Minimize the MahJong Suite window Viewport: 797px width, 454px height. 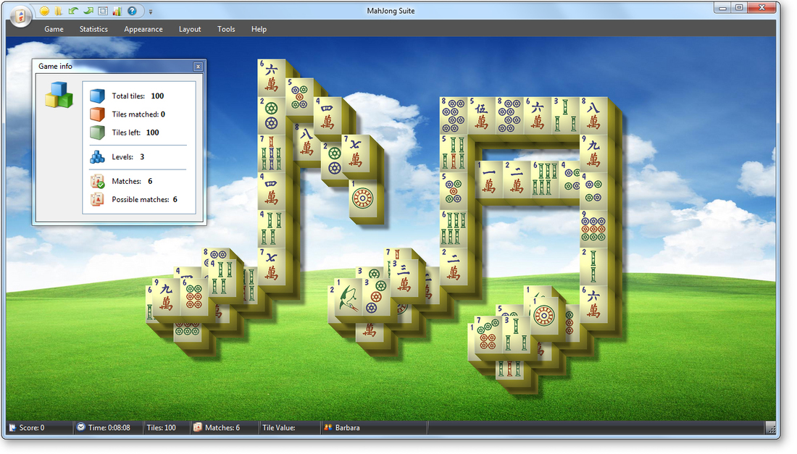[722, 8]
